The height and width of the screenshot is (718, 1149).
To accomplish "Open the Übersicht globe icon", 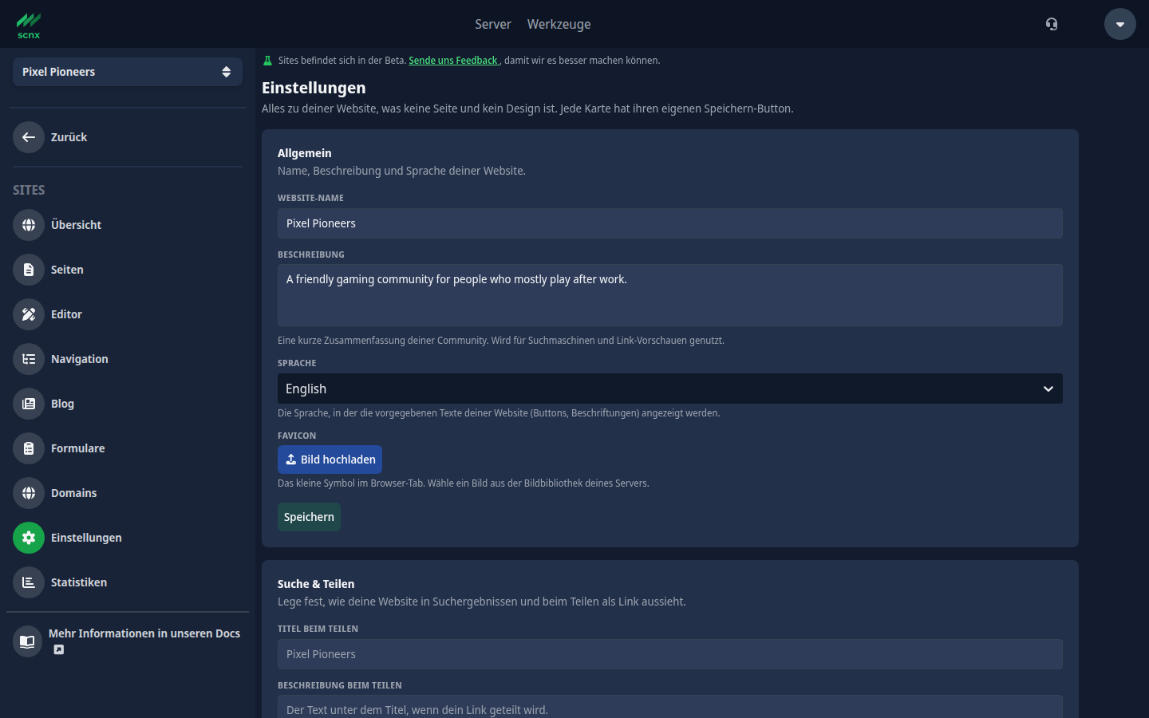I will (29, 225).
